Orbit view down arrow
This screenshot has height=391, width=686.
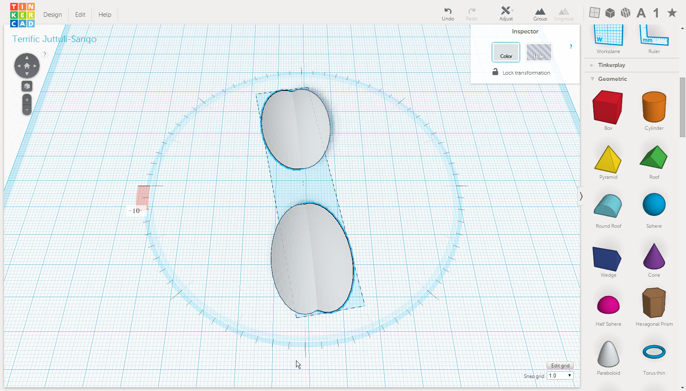point(27,74)
